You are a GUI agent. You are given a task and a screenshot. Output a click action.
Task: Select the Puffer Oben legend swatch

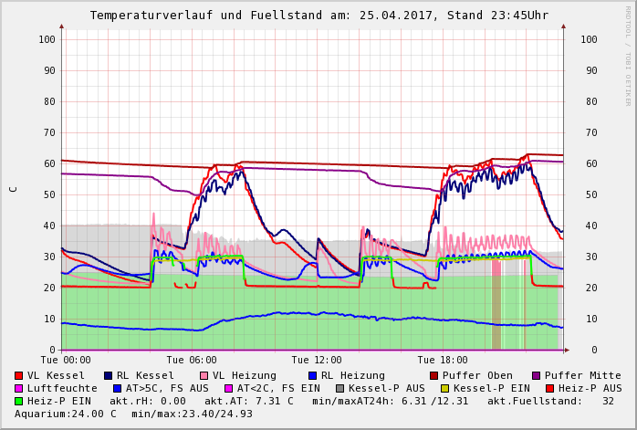click(433, 375)
